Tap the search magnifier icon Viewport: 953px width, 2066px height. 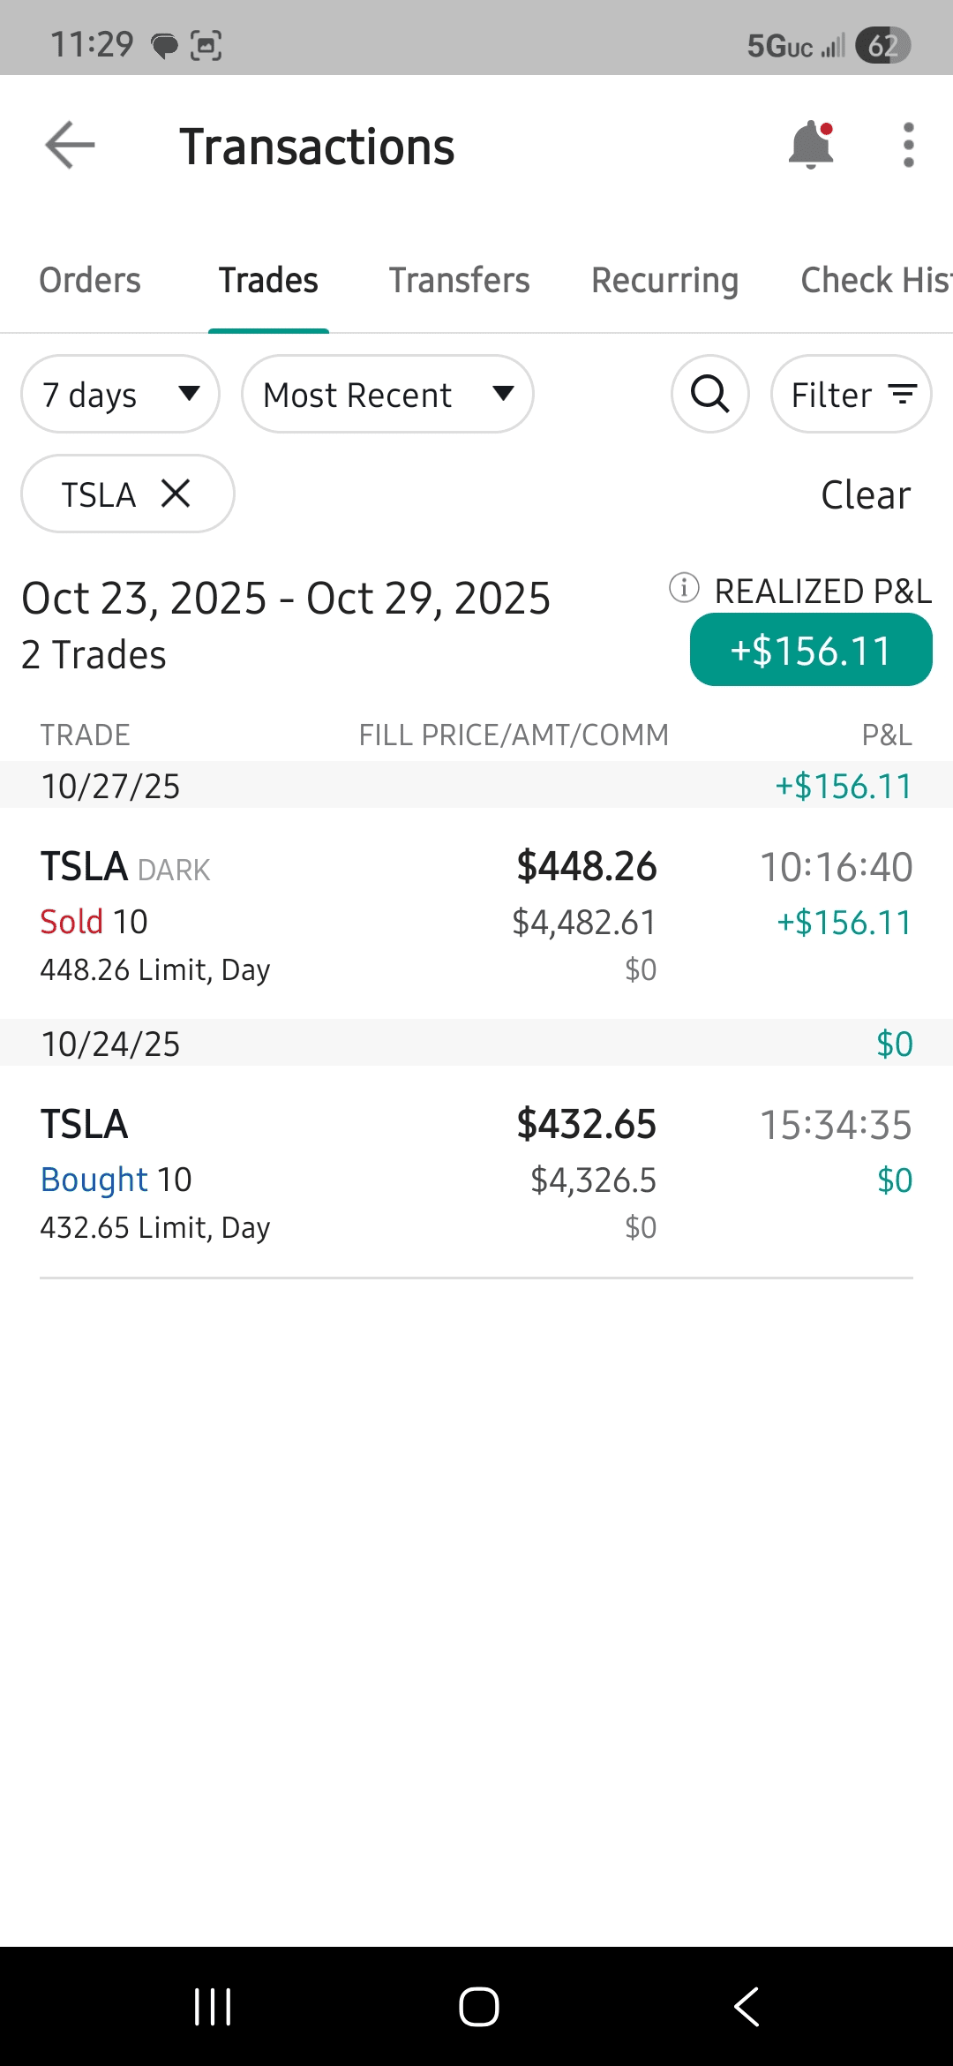point(710,394)
